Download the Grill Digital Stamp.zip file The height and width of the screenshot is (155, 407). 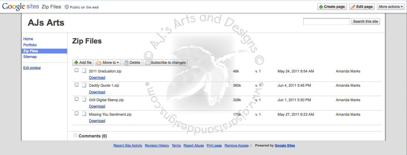[x=97, y=106]
